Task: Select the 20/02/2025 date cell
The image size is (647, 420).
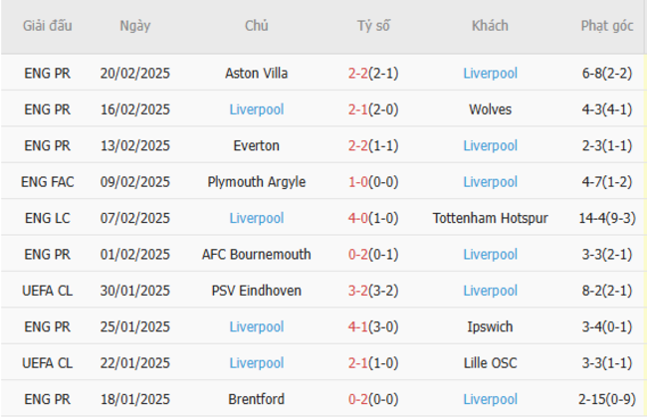Action: (134, 73)
